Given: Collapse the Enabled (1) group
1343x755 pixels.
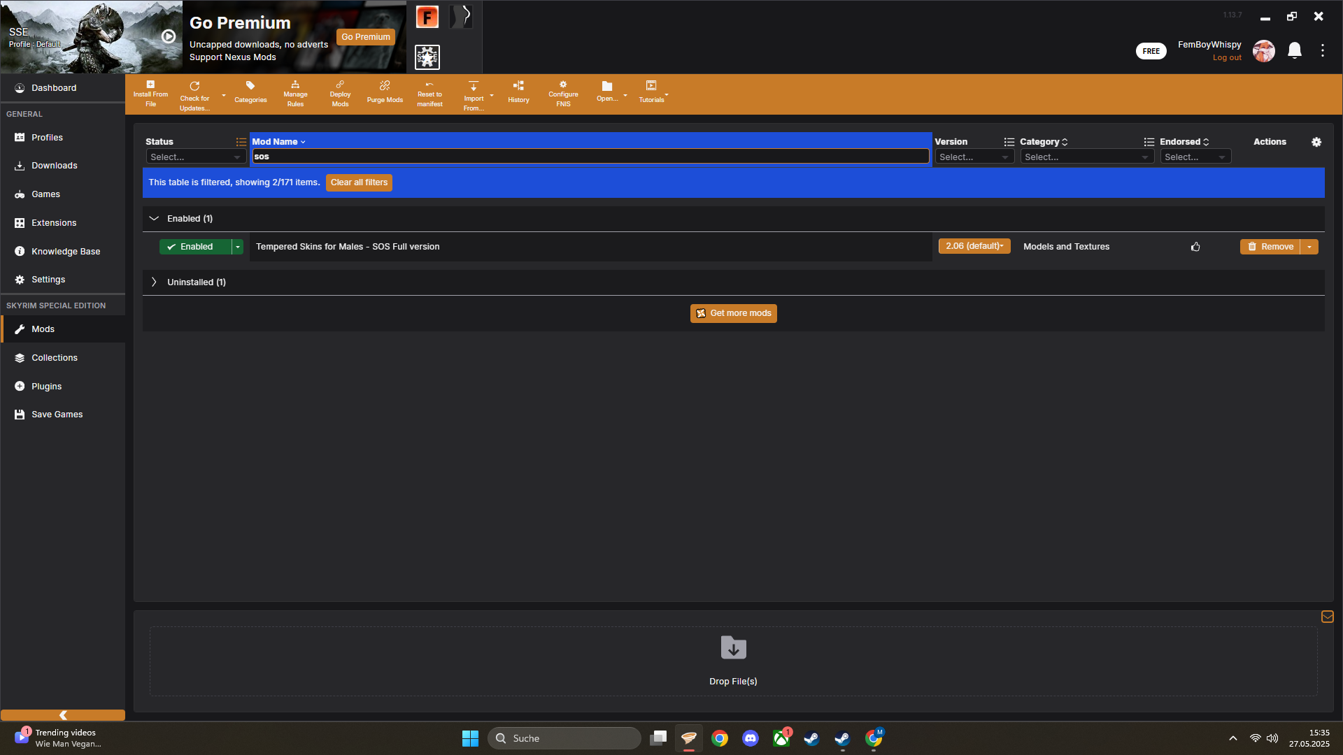Looking at the screenshot, I should (154, 219).
